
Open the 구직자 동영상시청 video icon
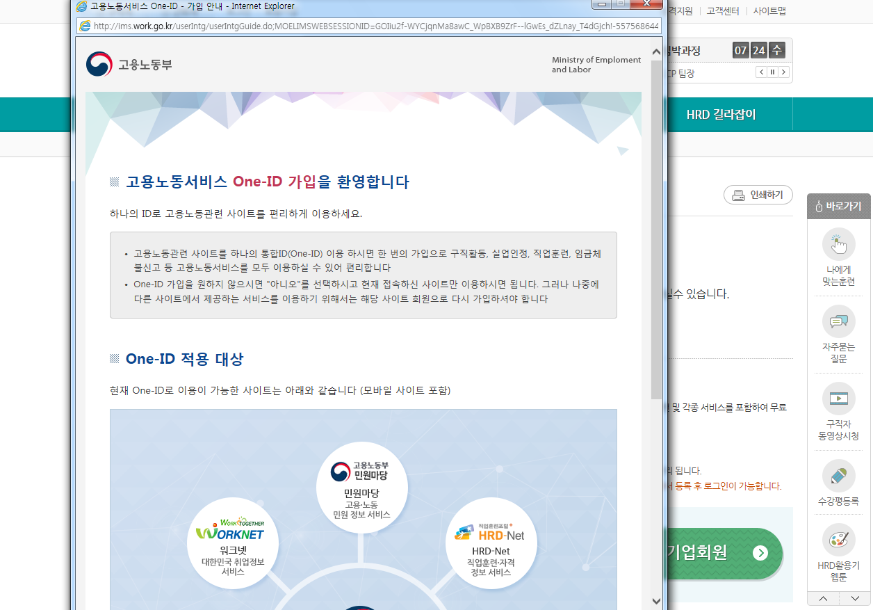[x=839, y=399]
